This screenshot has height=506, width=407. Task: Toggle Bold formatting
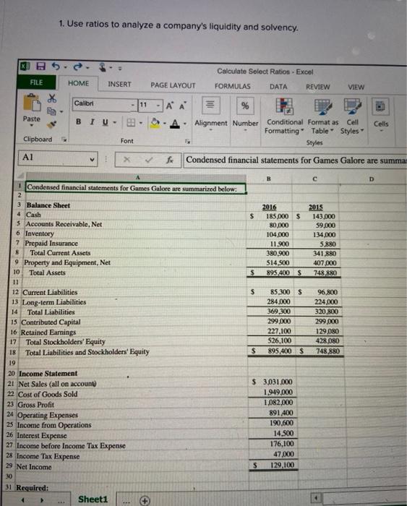[78, 121]
